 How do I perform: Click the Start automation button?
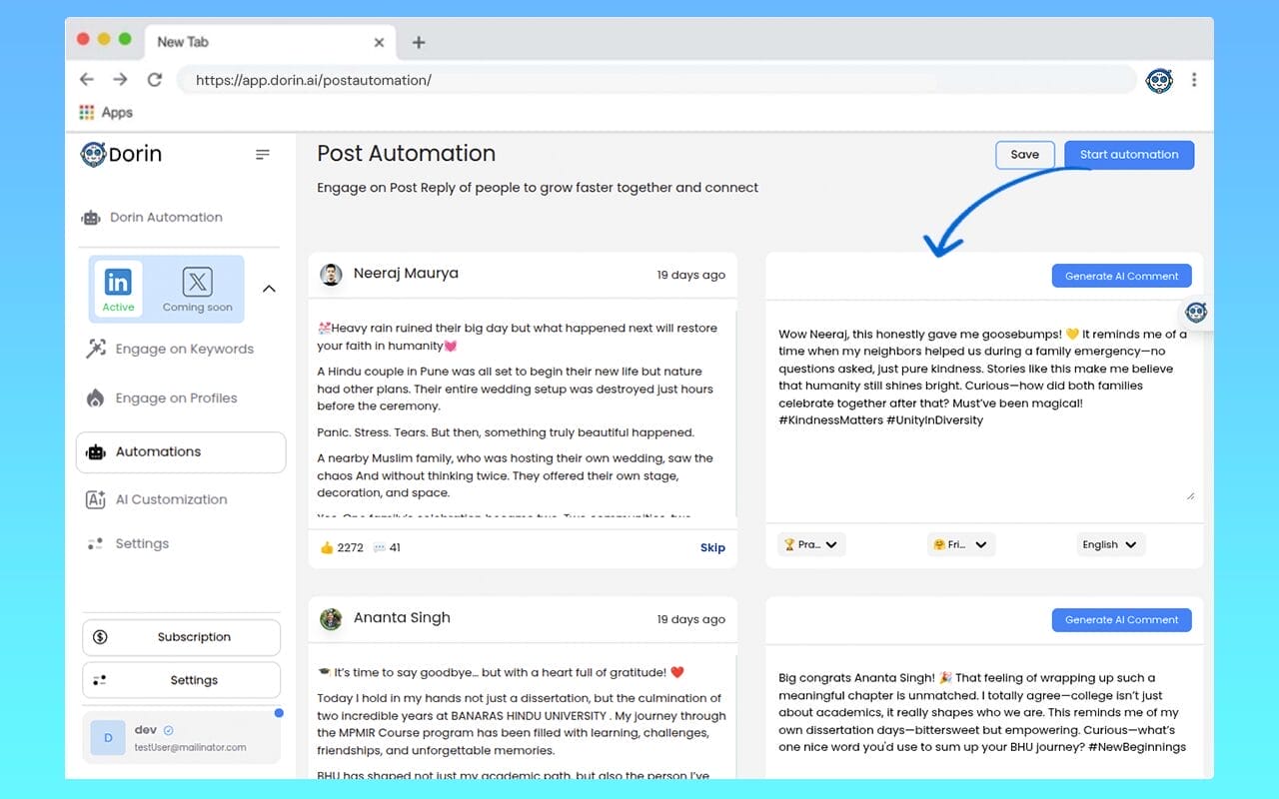(x=1128, y=155)
